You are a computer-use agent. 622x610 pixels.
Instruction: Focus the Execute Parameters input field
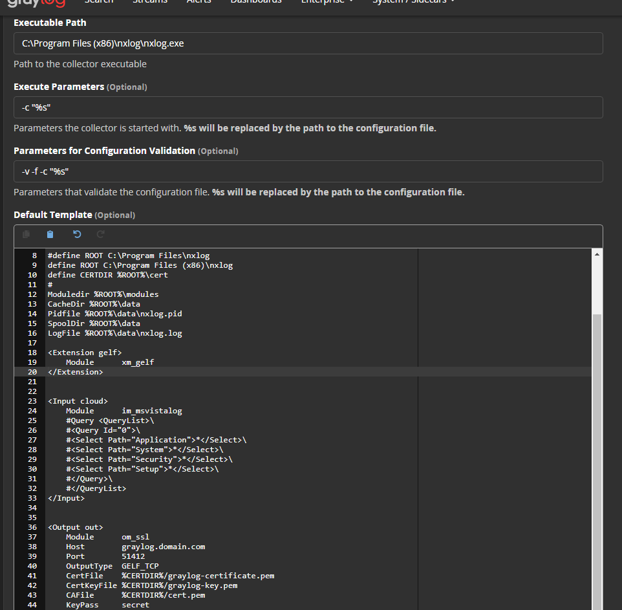(x=308, y=107)
